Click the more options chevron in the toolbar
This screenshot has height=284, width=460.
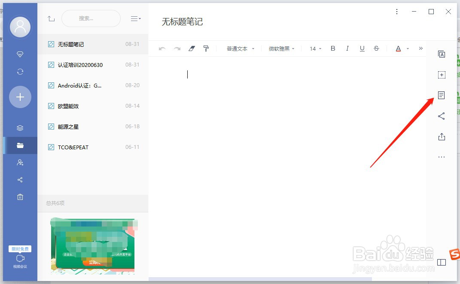pyautogui.click(x=421, y=48)
